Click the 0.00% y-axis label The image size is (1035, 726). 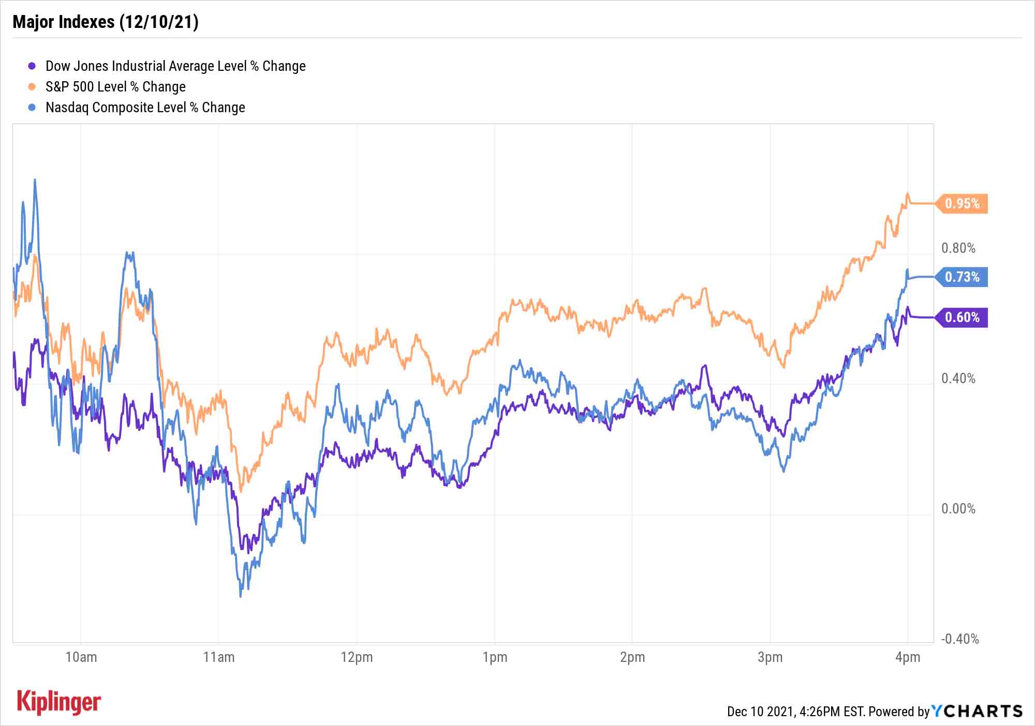[x=958, y=509]
